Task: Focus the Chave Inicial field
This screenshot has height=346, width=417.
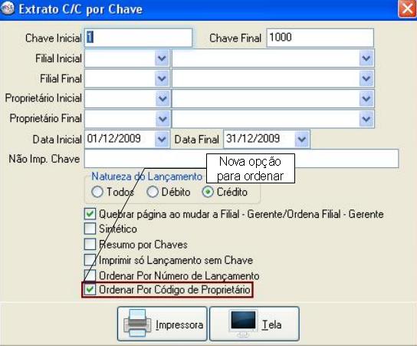Action: coord(138,38)
